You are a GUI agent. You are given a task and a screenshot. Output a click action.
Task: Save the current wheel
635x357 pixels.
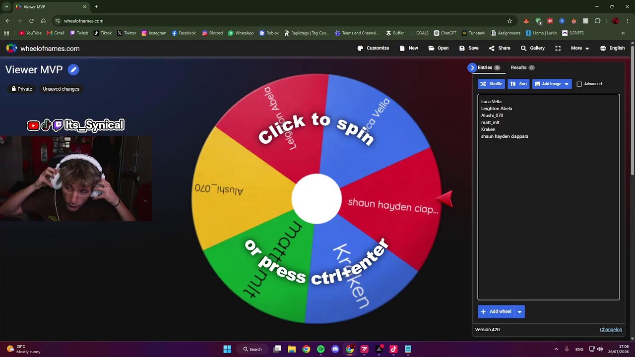[469, 48]
